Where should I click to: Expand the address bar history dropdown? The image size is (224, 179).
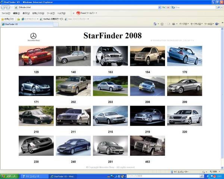(159, 7)
